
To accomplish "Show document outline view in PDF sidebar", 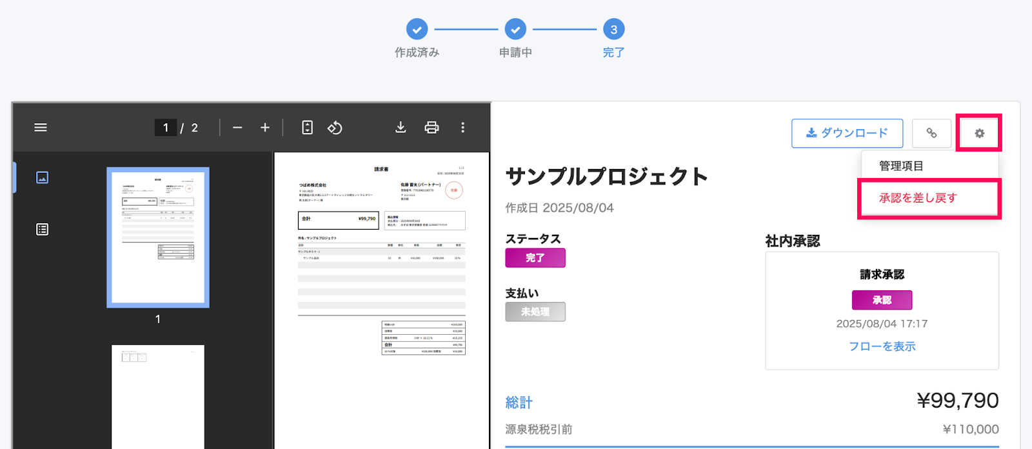I will pos(43,229).
